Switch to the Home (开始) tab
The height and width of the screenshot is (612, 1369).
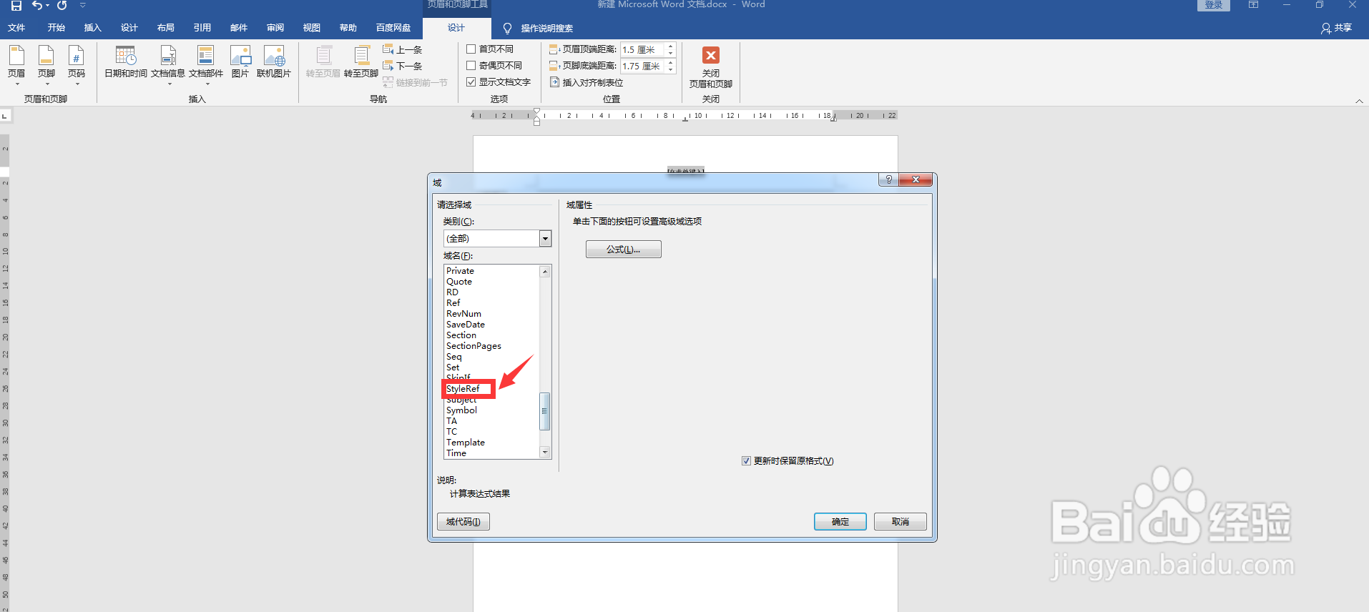click(56, 28)
